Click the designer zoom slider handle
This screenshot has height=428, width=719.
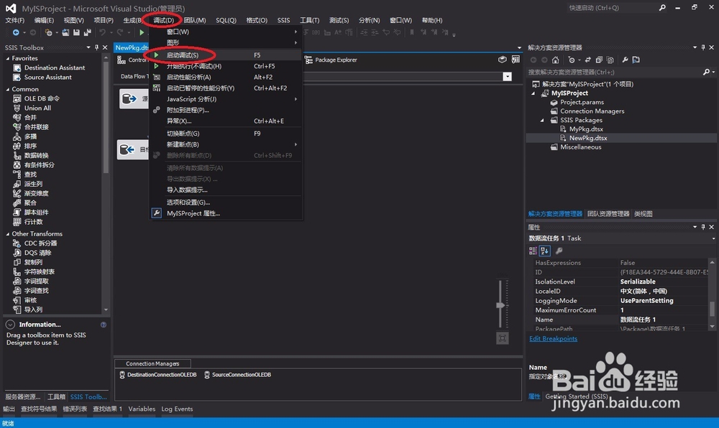(x=500, y=305)
